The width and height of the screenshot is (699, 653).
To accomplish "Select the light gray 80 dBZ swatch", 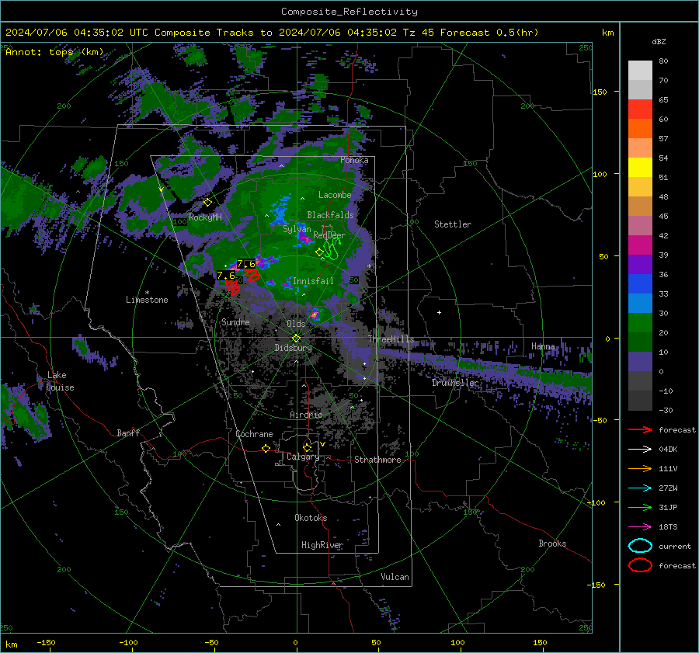I will 640,71.
